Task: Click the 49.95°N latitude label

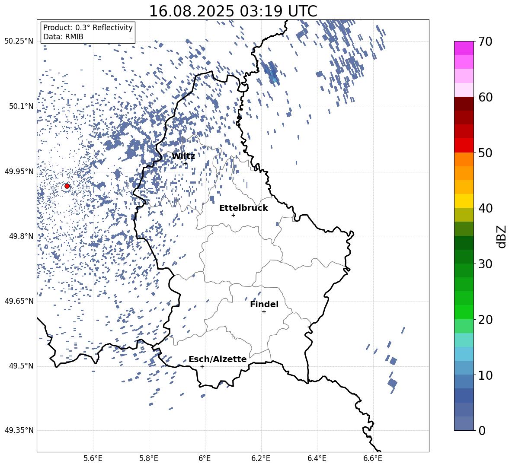Action: click(x=19, y=172)
